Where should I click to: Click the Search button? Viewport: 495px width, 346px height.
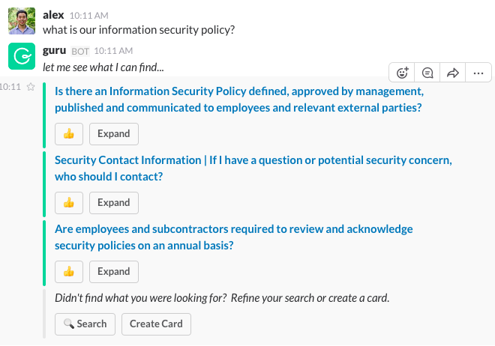85,324
